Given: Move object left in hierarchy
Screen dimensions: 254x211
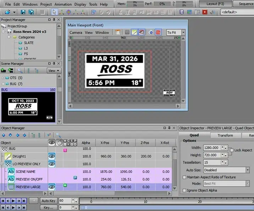Looking at the screenshot, I should [17, 135].
